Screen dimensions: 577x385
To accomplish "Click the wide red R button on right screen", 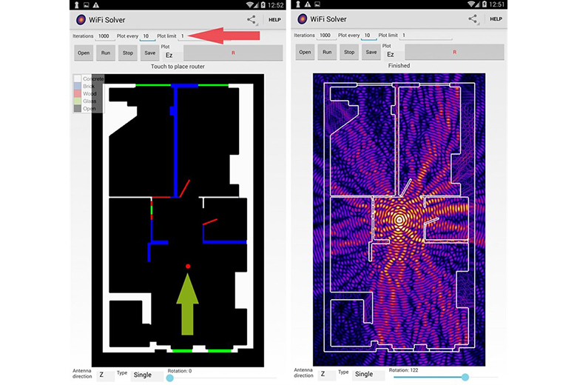I will point(454,52).
